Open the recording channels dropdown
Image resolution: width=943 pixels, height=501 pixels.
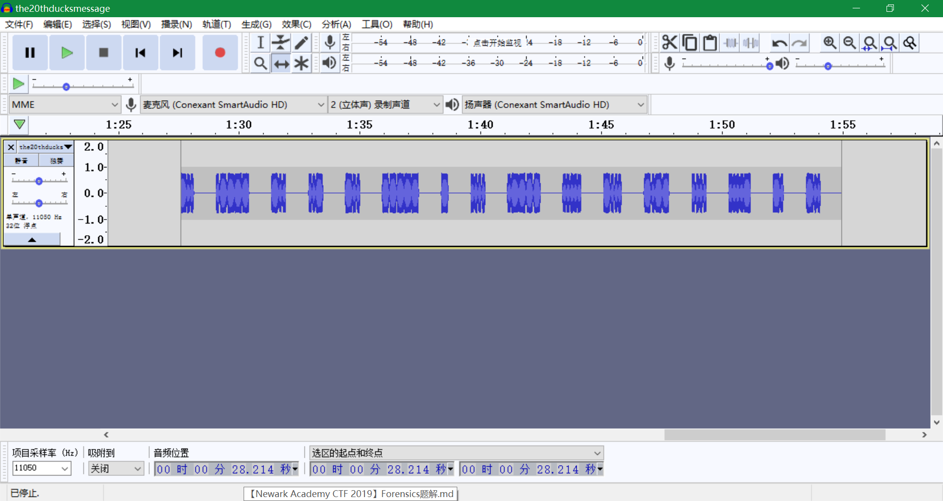coord(385,105)
